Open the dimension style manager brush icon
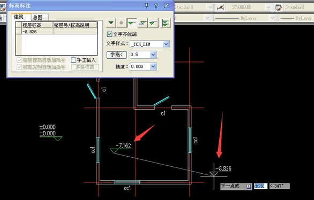This screenshot has height=200, width=314. 220,7
